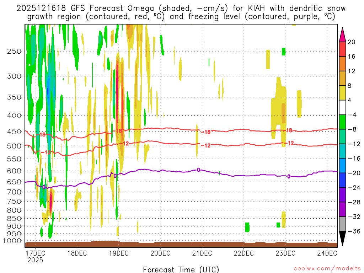Image resolution: width=364 pixels, height=273 pixels.
Task: Click the 2025 year label under 17DEC
Action: coord(35,260)
